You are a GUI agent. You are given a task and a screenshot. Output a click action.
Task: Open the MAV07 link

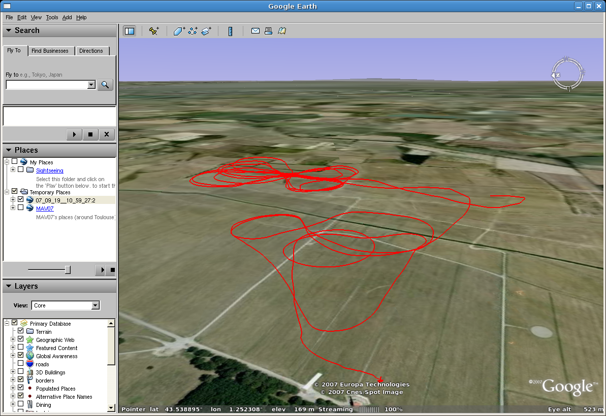[x=45, y=209]
